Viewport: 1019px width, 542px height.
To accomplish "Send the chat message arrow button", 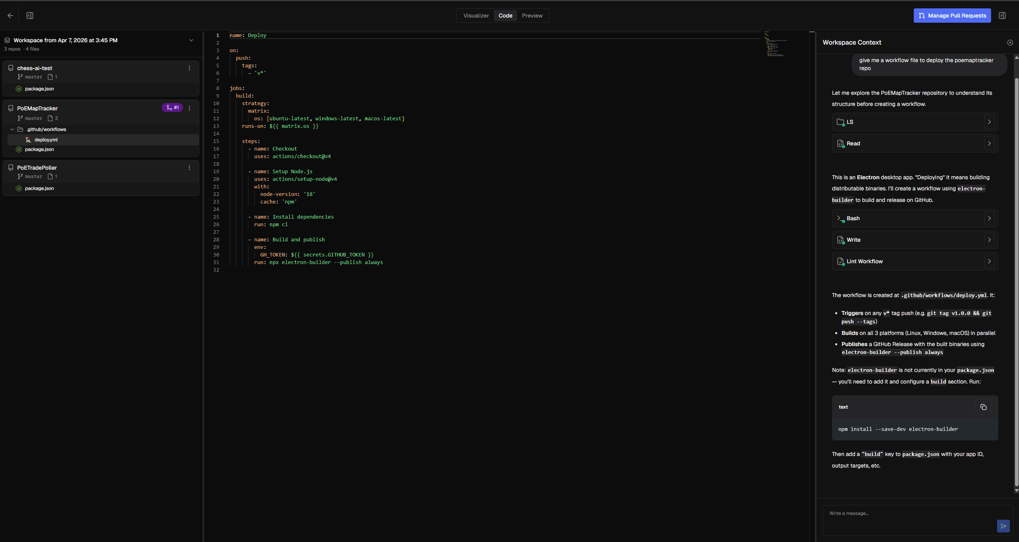I will click(x=1003, y=526).
